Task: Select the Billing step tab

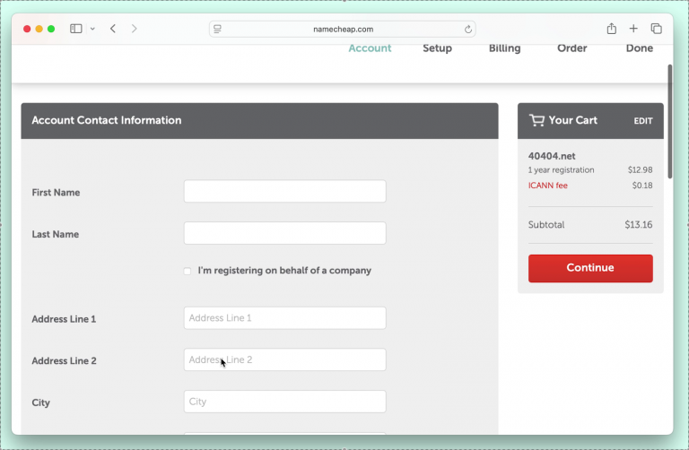Action: 504,48
